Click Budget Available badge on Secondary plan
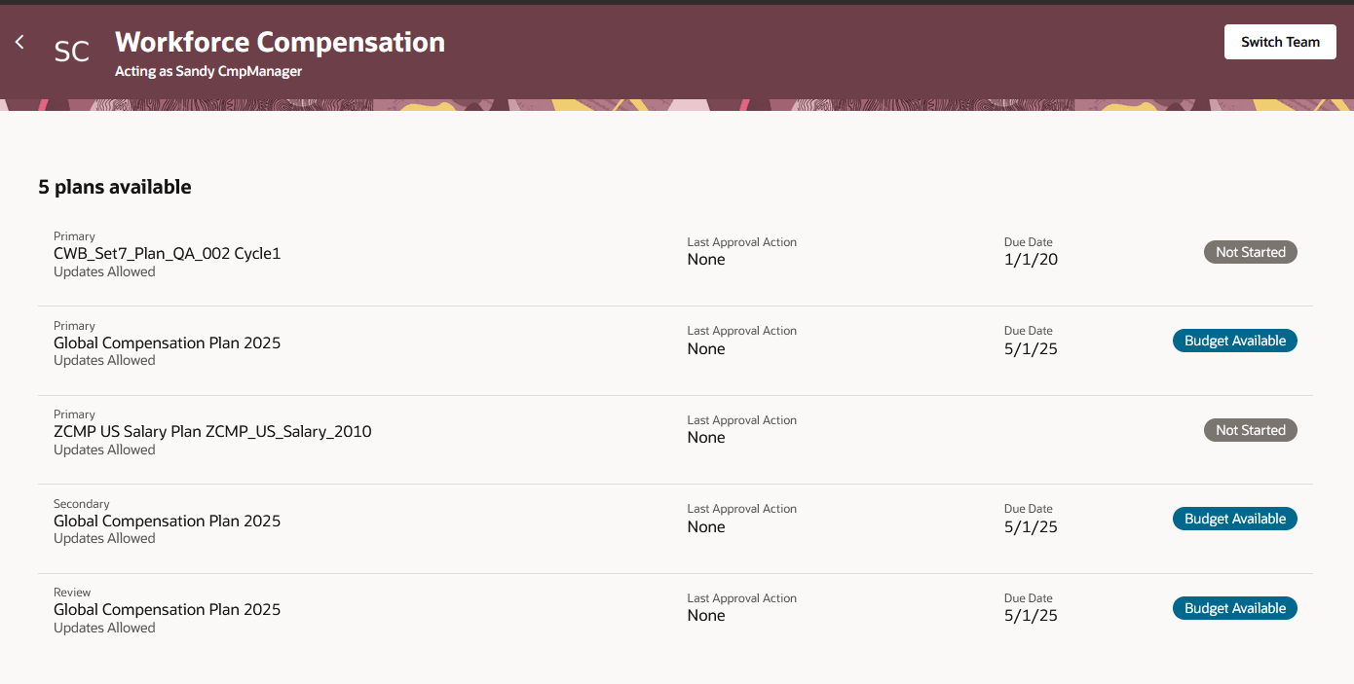 pos(1234,519)
